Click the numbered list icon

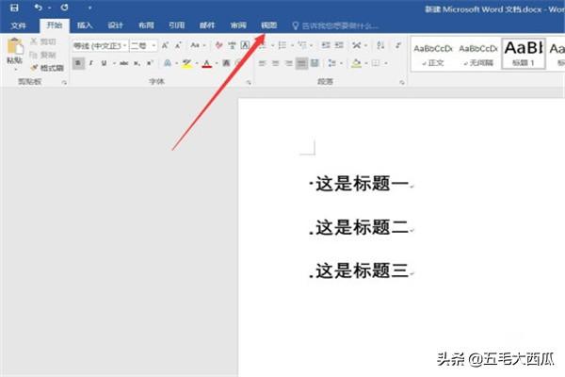click(x=282, y=45)
